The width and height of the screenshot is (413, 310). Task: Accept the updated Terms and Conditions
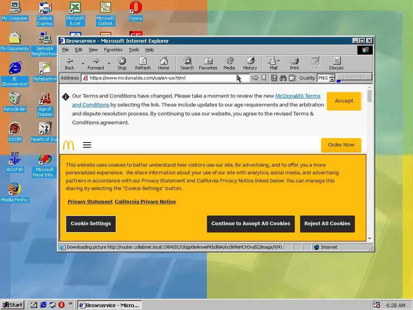[344, 101]
